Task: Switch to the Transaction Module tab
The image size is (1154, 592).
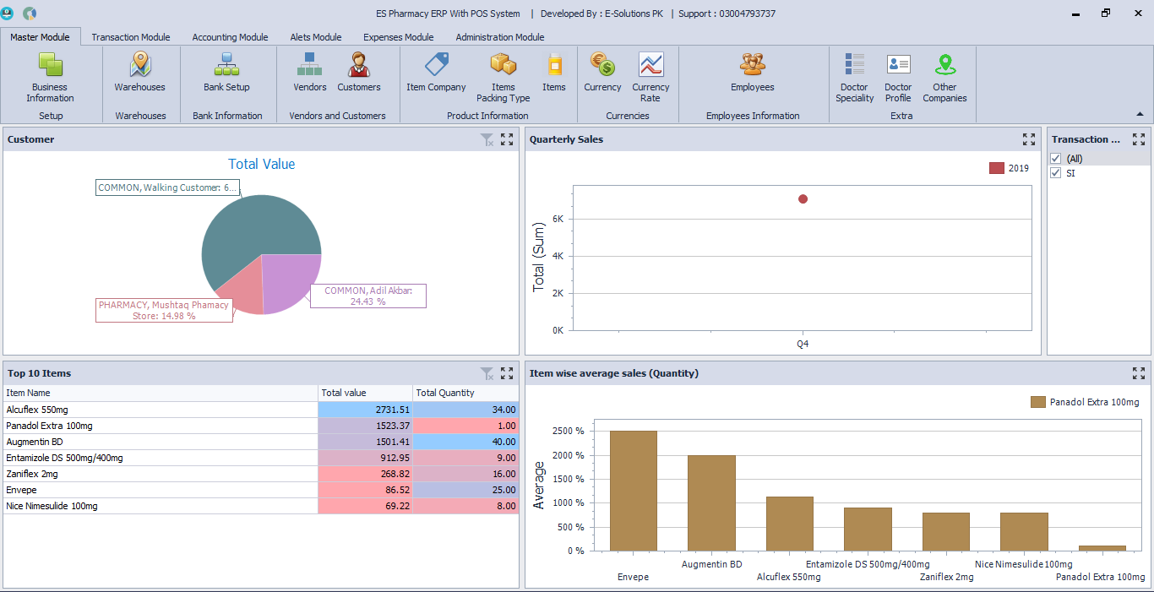Action: [131, 37]
